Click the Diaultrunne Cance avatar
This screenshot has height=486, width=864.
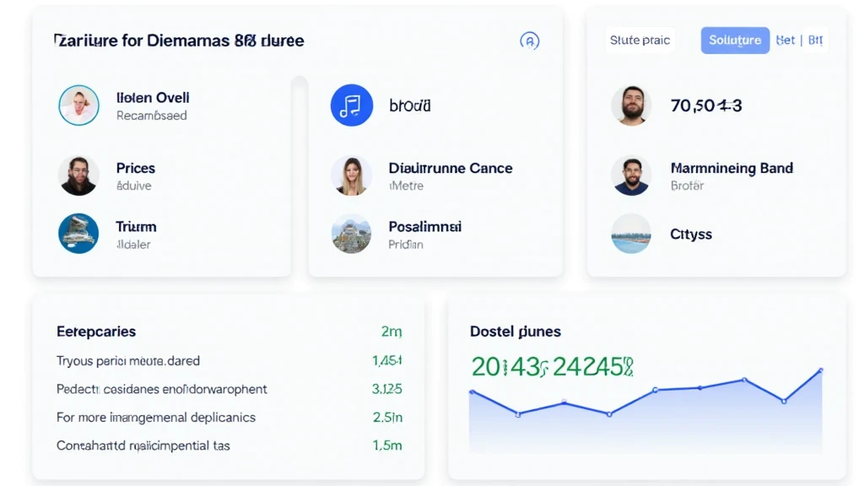tap(351, 175)
